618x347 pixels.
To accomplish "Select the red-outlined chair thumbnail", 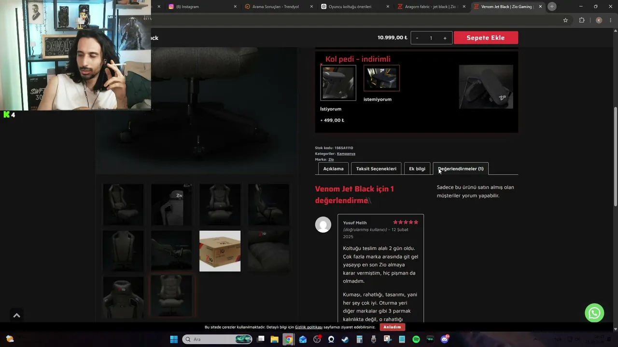I will [171, 296].
